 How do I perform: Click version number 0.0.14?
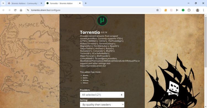[104, 32]
